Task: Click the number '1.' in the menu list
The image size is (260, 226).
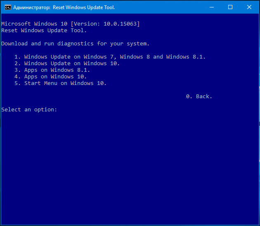Action: coord(17,57)
